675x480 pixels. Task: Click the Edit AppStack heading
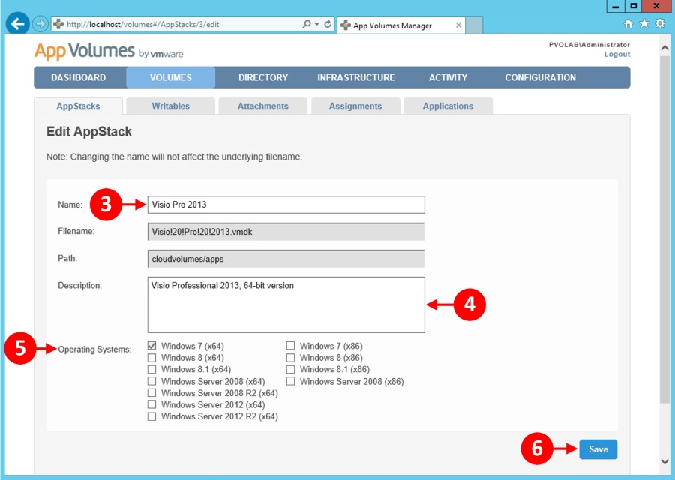coord(89,132)
